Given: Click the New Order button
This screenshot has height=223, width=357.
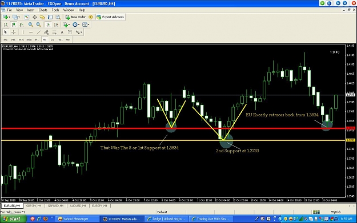Looking at the screenshot, I should coord(75,17).
